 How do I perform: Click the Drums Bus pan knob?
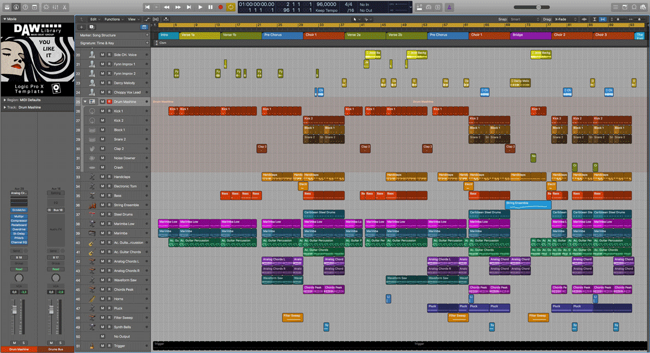click(x=56, y=278)
